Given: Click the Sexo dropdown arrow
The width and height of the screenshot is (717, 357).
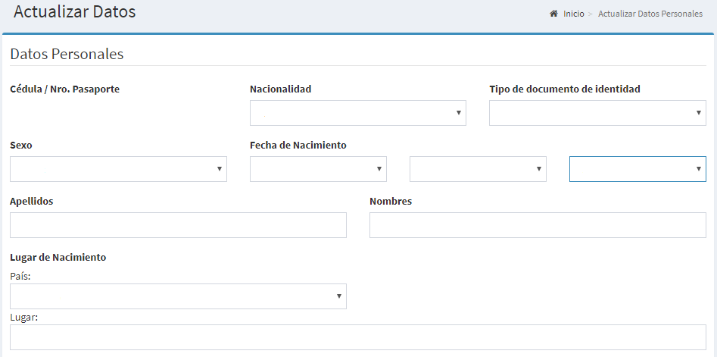Looking at the screenshot, I should 220,169.
